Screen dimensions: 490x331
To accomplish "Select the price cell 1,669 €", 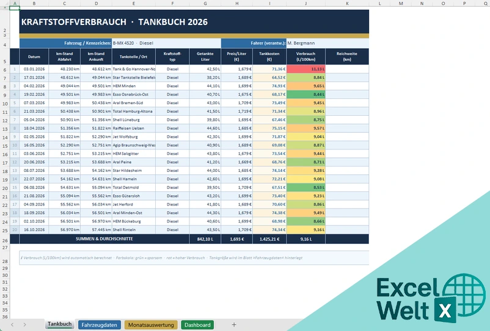I will pyautogui.click(x=236, y=162).
